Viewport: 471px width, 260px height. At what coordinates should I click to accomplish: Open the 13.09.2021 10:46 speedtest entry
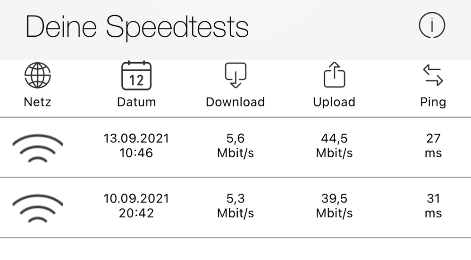136,146
